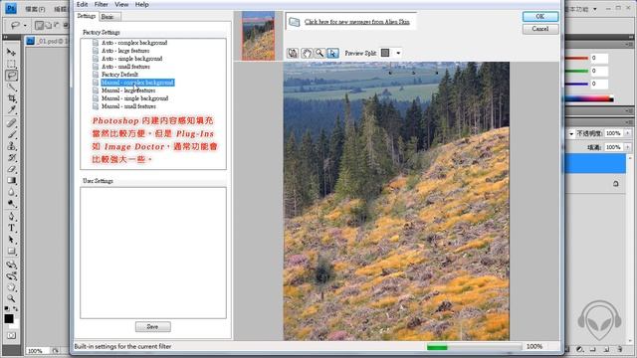Select the Lasso tool in the toolbox
637x358 pixels.
pyautogui.click(x=11, y=76)
